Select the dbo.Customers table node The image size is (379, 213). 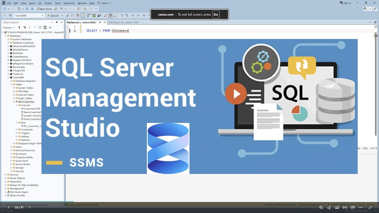(x=26, y=102)
